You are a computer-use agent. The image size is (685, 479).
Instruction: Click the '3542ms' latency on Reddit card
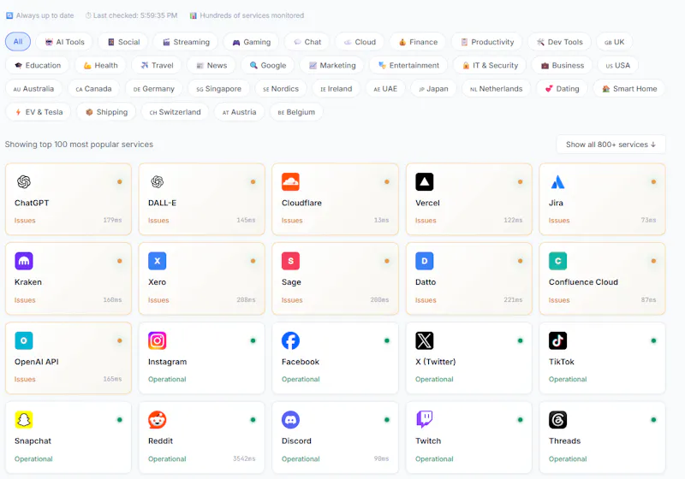click(244, 458)
